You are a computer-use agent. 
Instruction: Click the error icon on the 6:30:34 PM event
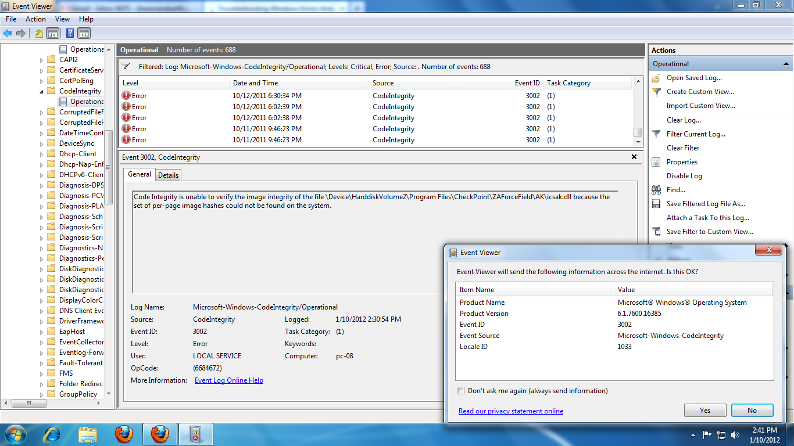pyautogui.click(x=126, y=96)
